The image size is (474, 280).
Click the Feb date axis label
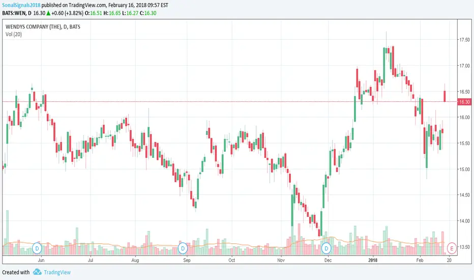[x=420, y=260]
